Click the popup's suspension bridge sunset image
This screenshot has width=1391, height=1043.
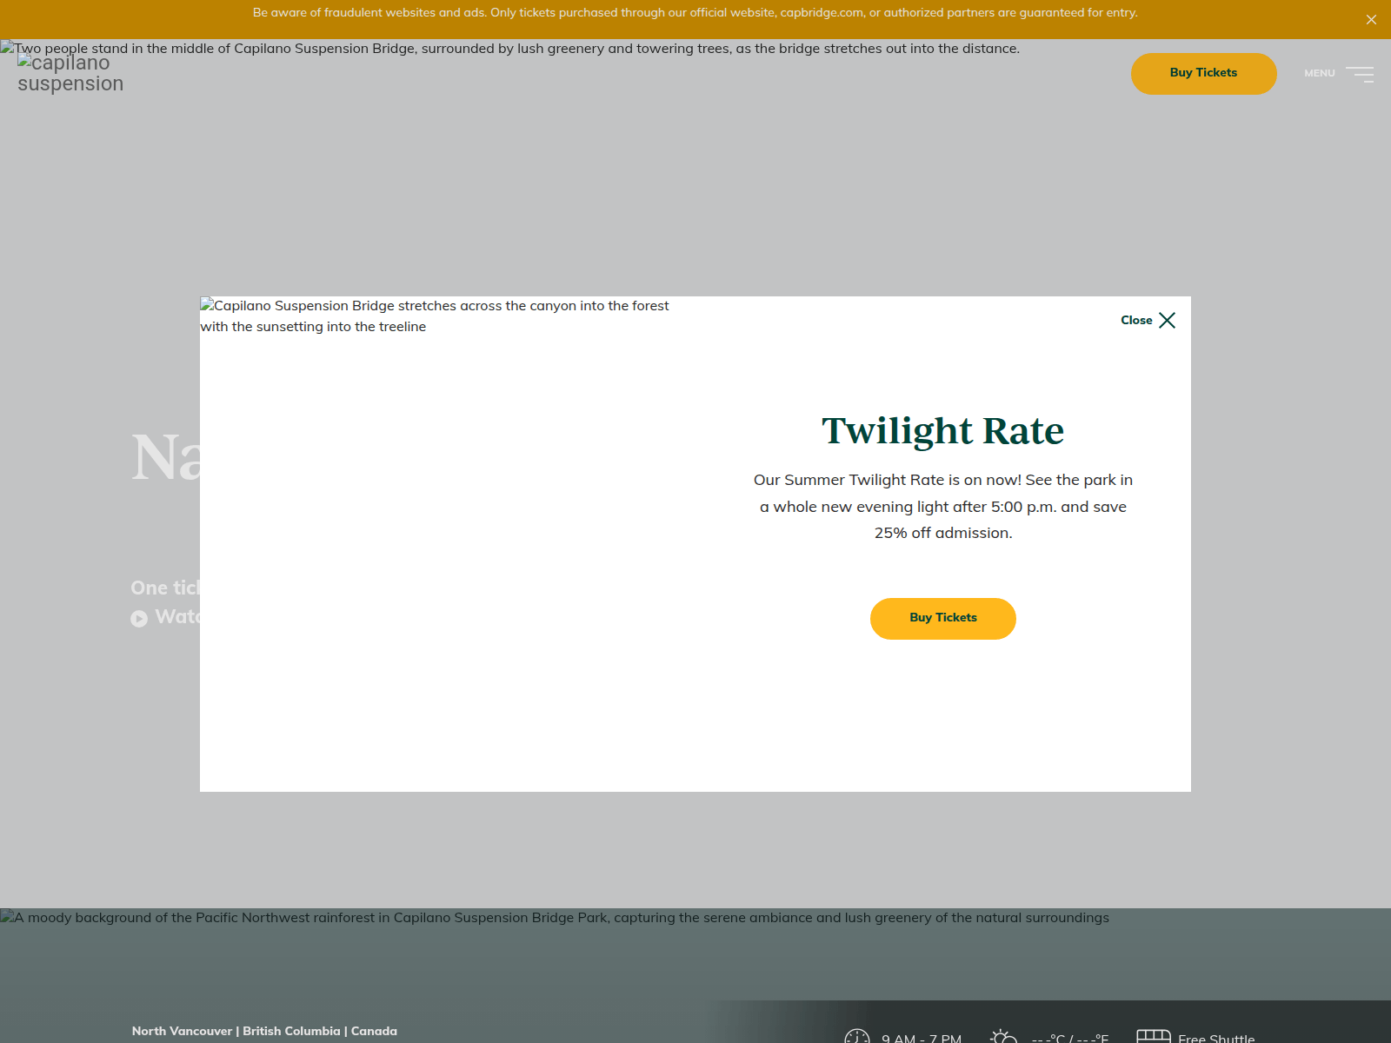(x=448, y=544)
